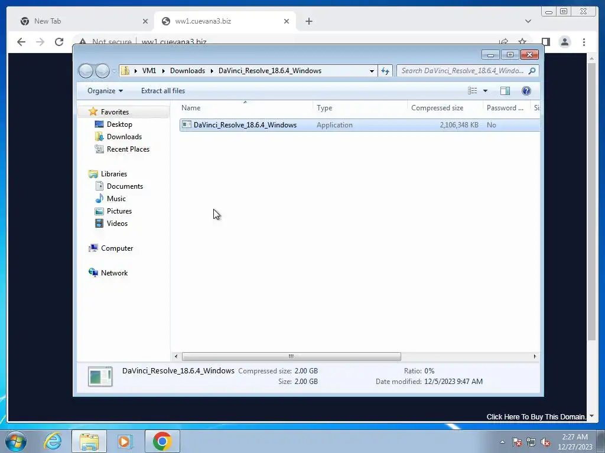Viewport: 605px width, 453px height.
Task: Open Desktop under Favorites
Action: [119, 124]
